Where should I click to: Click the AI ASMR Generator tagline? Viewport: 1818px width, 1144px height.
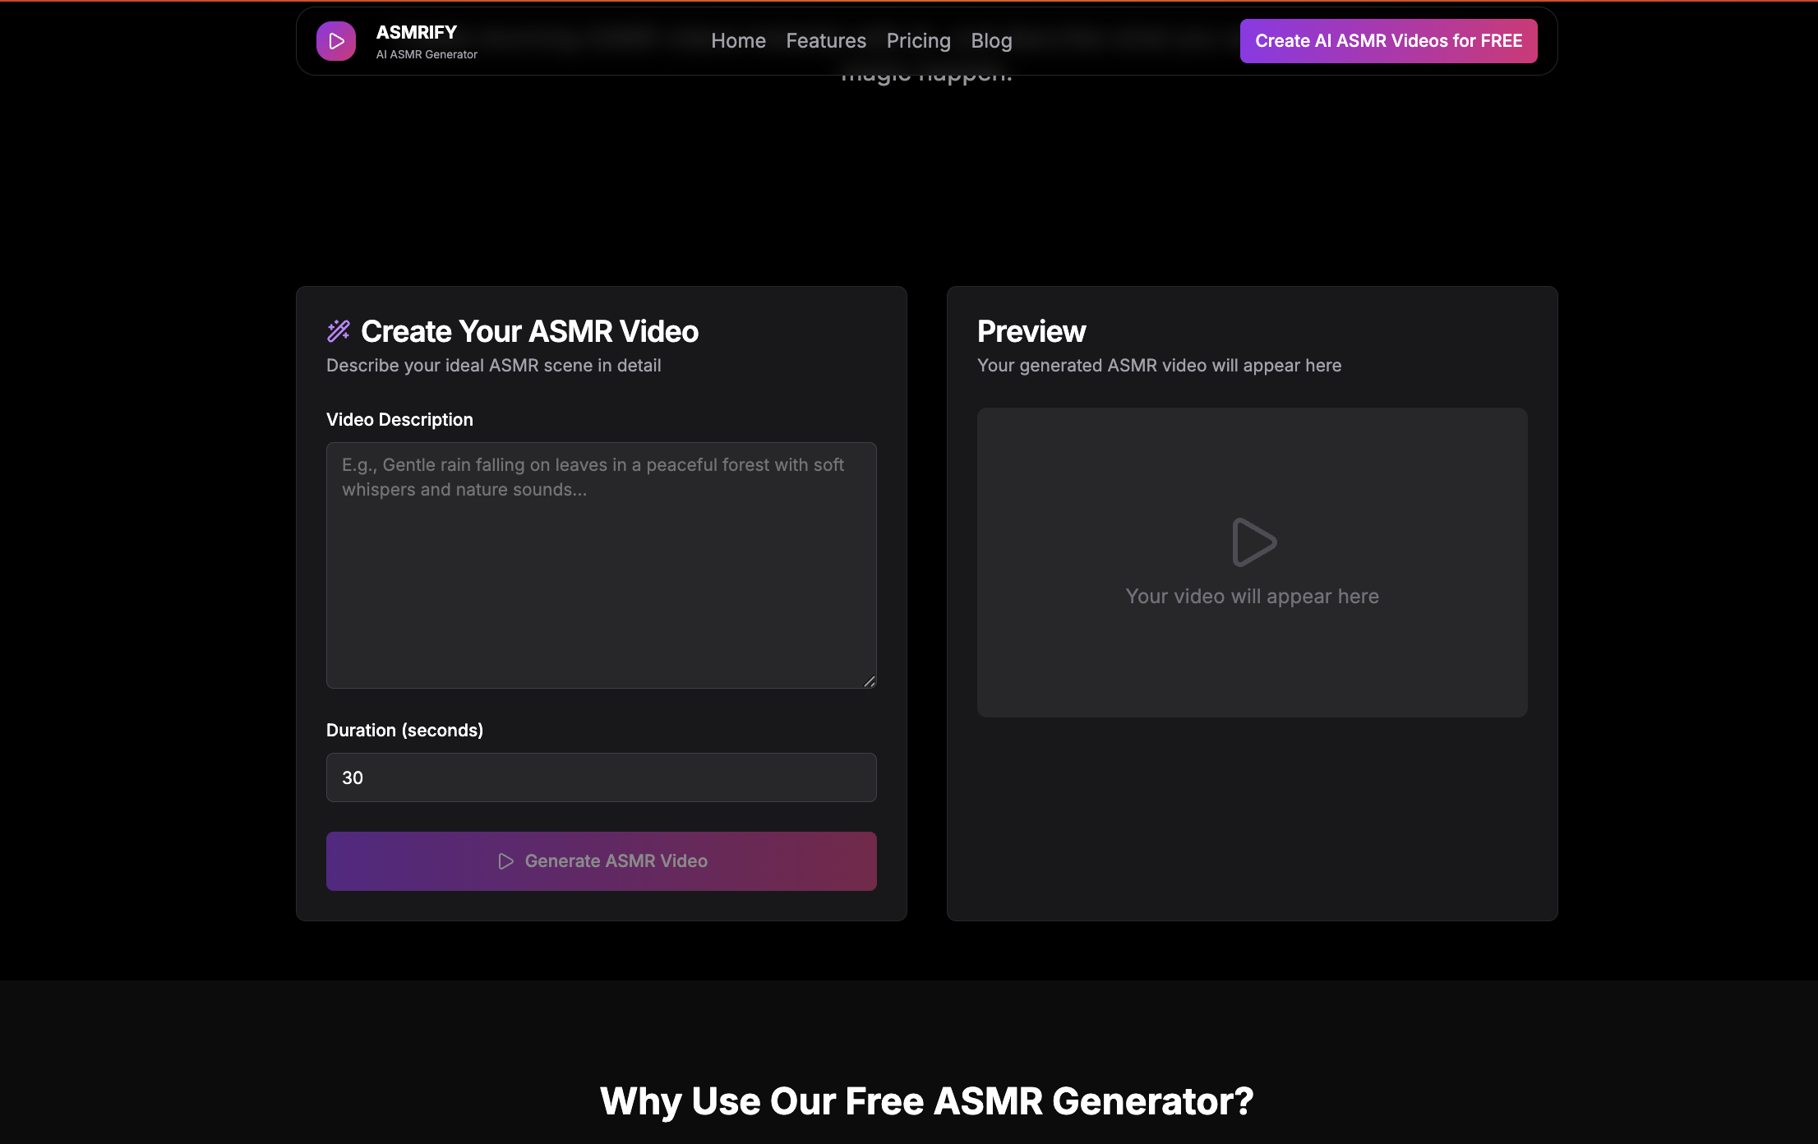point(426,54)
